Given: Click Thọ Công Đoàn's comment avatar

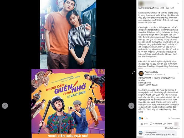Looking at the screenshot, I should pyautogui.click(x=141, y=133).
